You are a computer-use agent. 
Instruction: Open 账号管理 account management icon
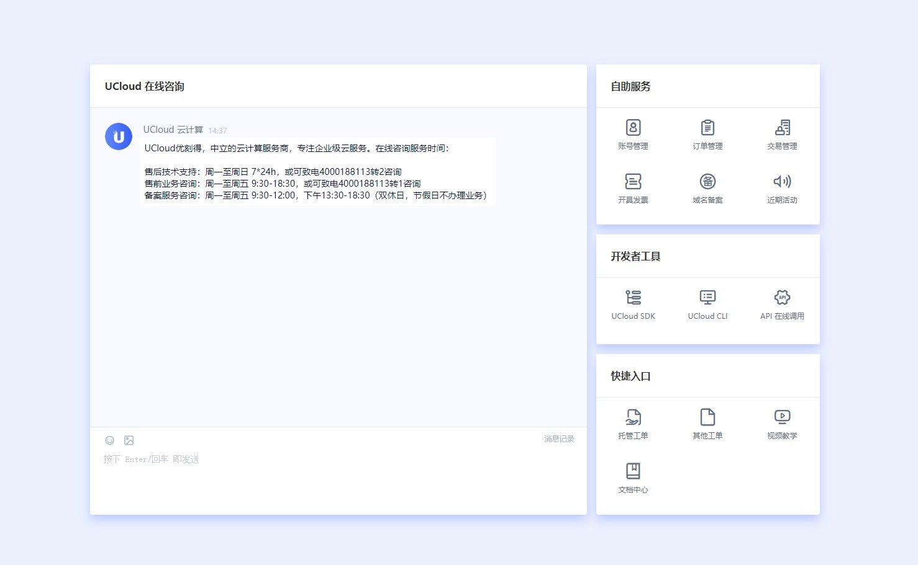point(633,128)
